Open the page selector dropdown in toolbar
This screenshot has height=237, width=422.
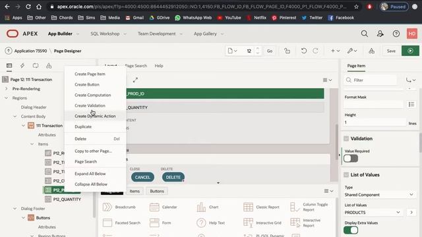point(232,51)
